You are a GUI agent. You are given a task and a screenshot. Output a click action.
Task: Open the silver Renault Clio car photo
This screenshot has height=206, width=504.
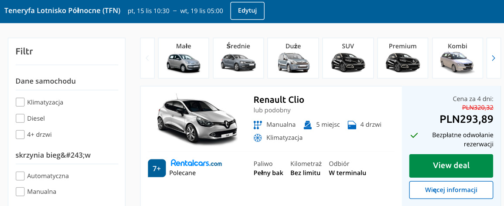tap(197, 119)
